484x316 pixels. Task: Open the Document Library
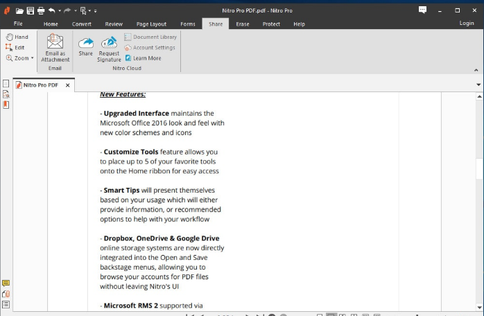(x=150, y=37)
